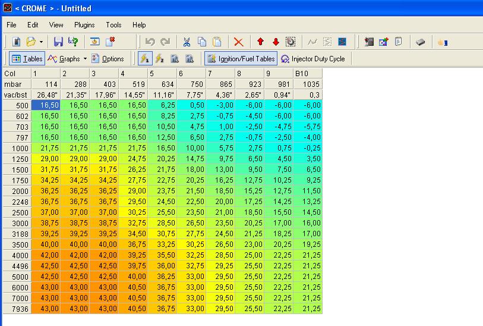
Task: Open Injector Duty Cycle view
Action: tap(312, 58)
